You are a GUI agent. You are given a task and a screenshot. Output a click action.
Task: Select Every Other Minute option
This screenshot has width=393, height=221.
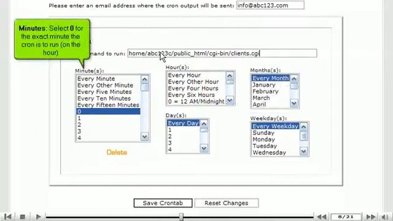(108, 85)
